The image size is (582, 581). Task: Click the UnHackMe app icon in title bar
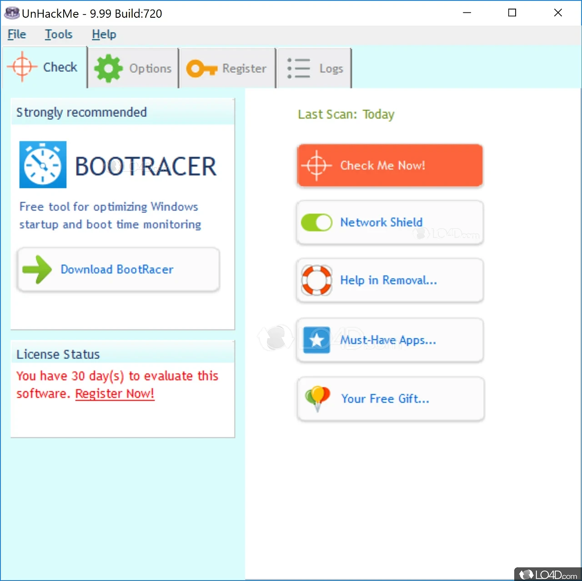(x=12, y=13)
